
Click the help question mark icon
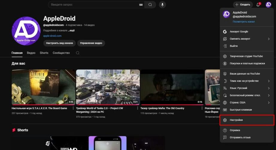(225, 130)
